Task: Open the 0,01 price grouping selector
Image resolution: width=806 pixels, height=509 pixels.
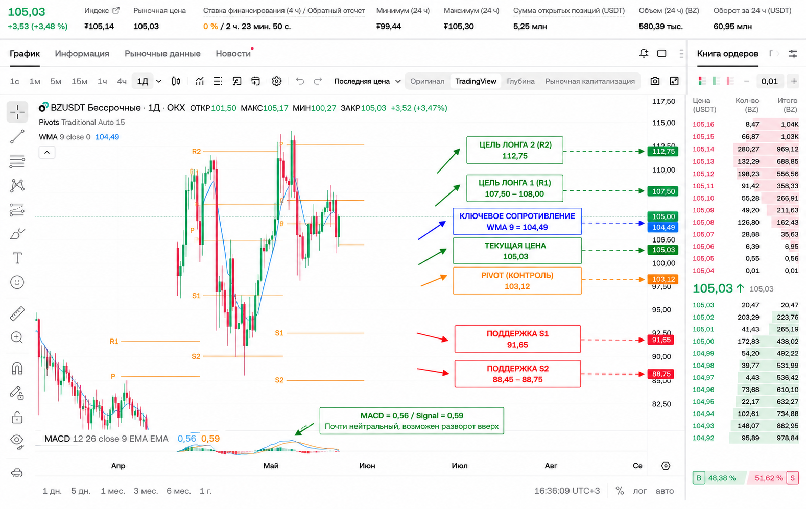Action: (x=769, y=81)
